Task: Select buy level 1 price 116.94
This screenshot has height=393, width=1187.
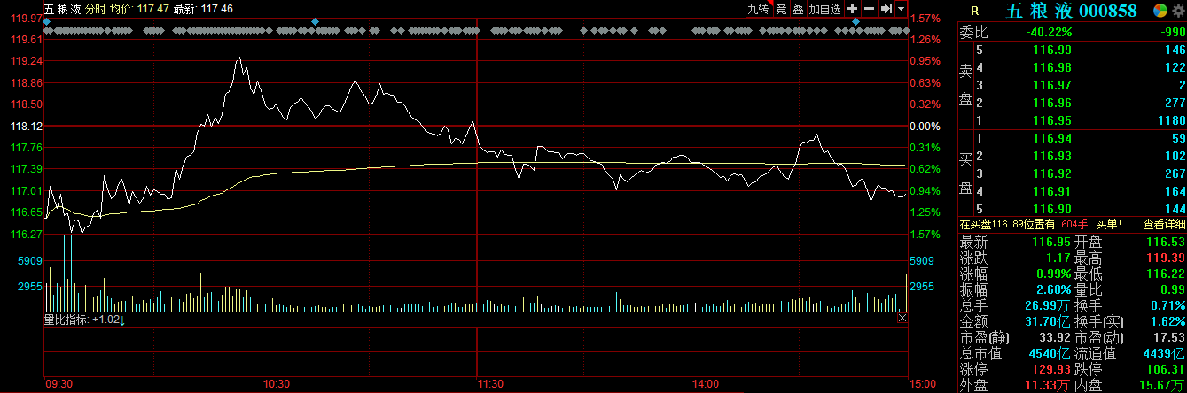Action: pyautogui.click(x=1052, y=139)
